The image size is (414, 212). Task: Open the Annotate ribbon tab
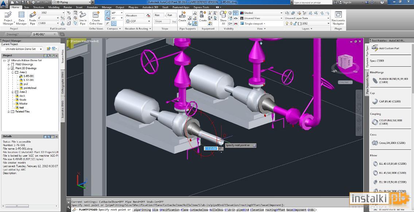coord(92,7)
